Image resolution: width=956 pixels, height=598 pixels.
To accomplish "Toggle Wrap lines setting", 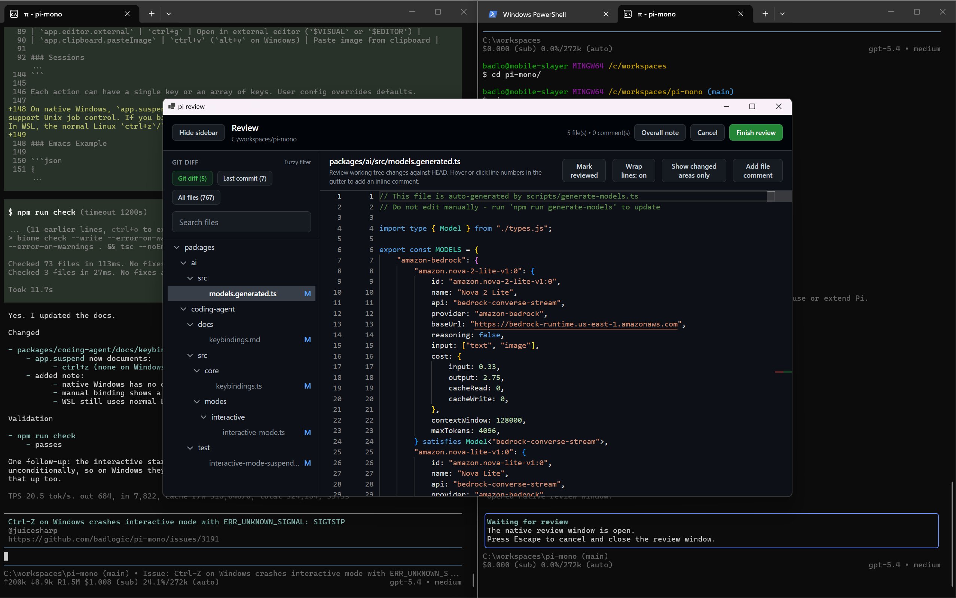I will click(633, 171).
